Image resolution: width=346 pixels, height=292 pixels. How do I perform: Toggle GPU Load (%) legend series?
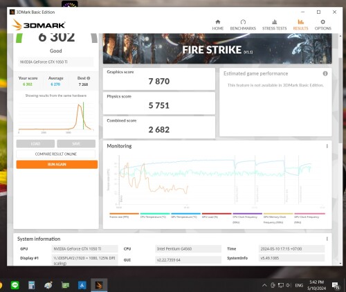click(x=217, y=215)
